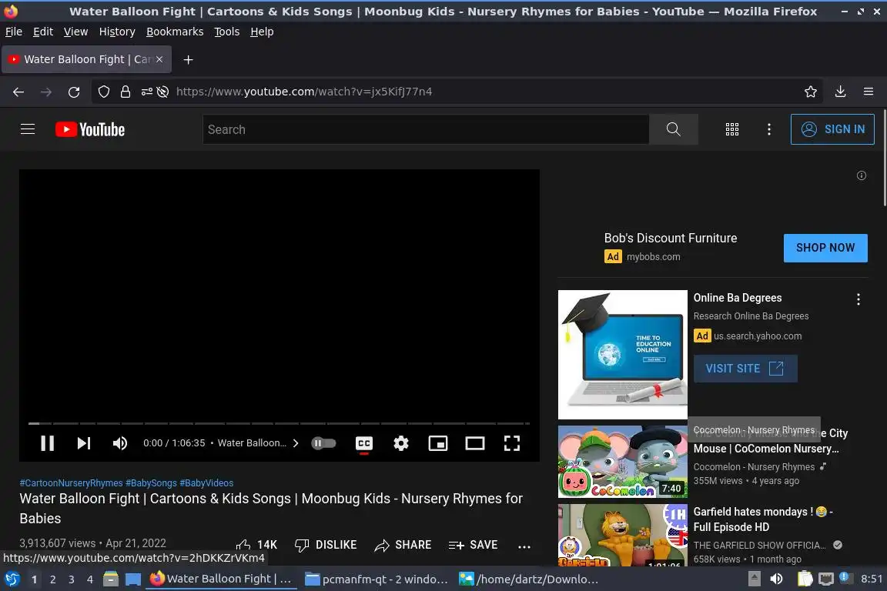Focus the YouTube search field
This screenshot has height=591, width=887.
pos(426,129)
